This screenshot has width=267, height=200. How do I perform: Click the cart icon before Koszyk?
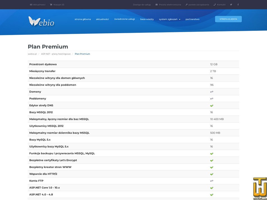pos(51,4)
